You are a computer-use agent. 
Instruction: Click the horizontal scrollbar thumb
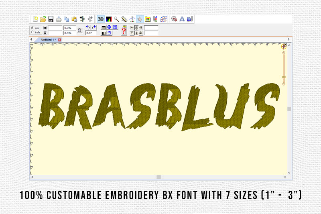[158, 177]
